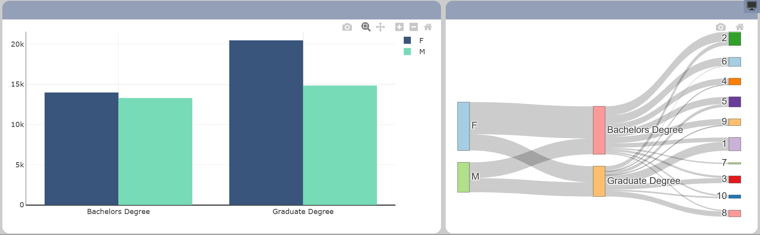The height and width of the screenshot is (235, 760).
Task: Reset Sankey view with home icon
Action: tap(740, 27)
